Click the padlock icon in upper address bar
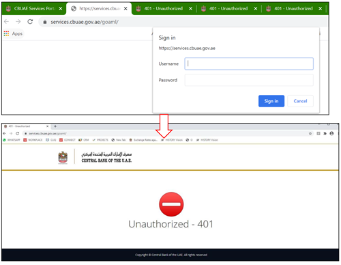Viewport: 341px width, 265px height. [45, 22]
